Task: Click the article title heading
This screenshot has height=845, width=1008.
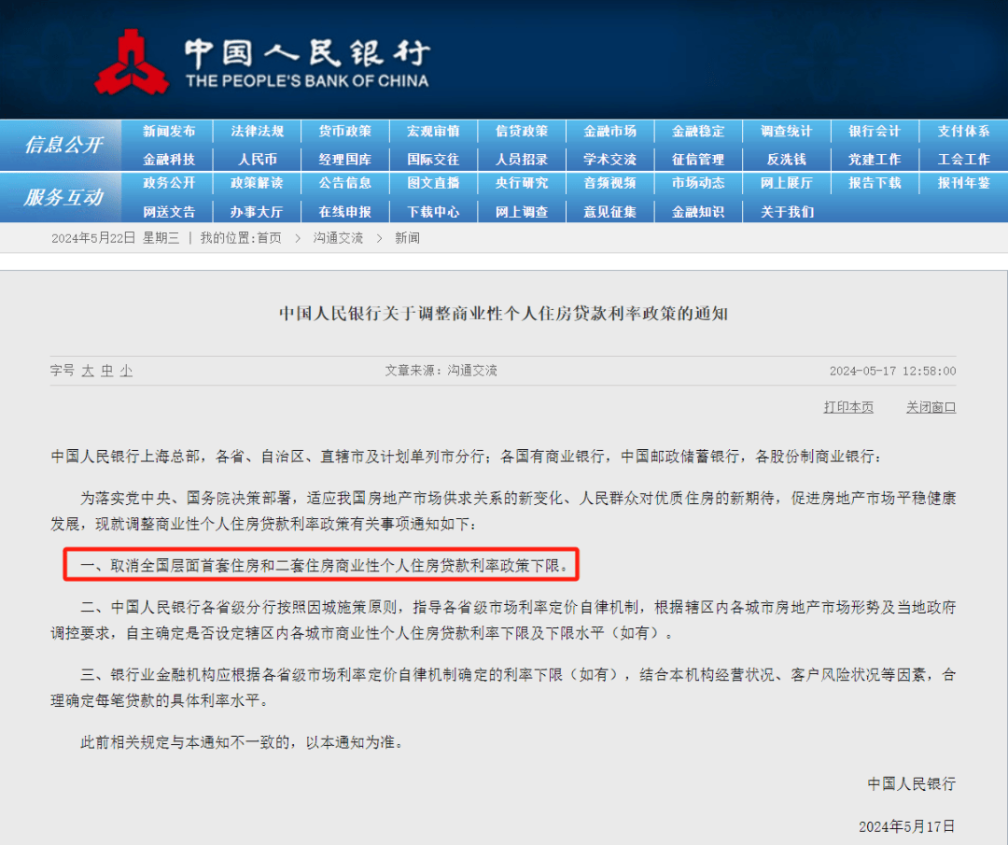Action: click(x=503, y=314)
